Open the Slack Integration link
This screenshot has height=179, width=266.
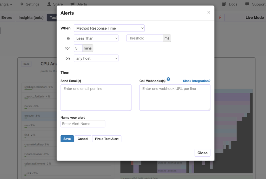(x=196, y=81)
